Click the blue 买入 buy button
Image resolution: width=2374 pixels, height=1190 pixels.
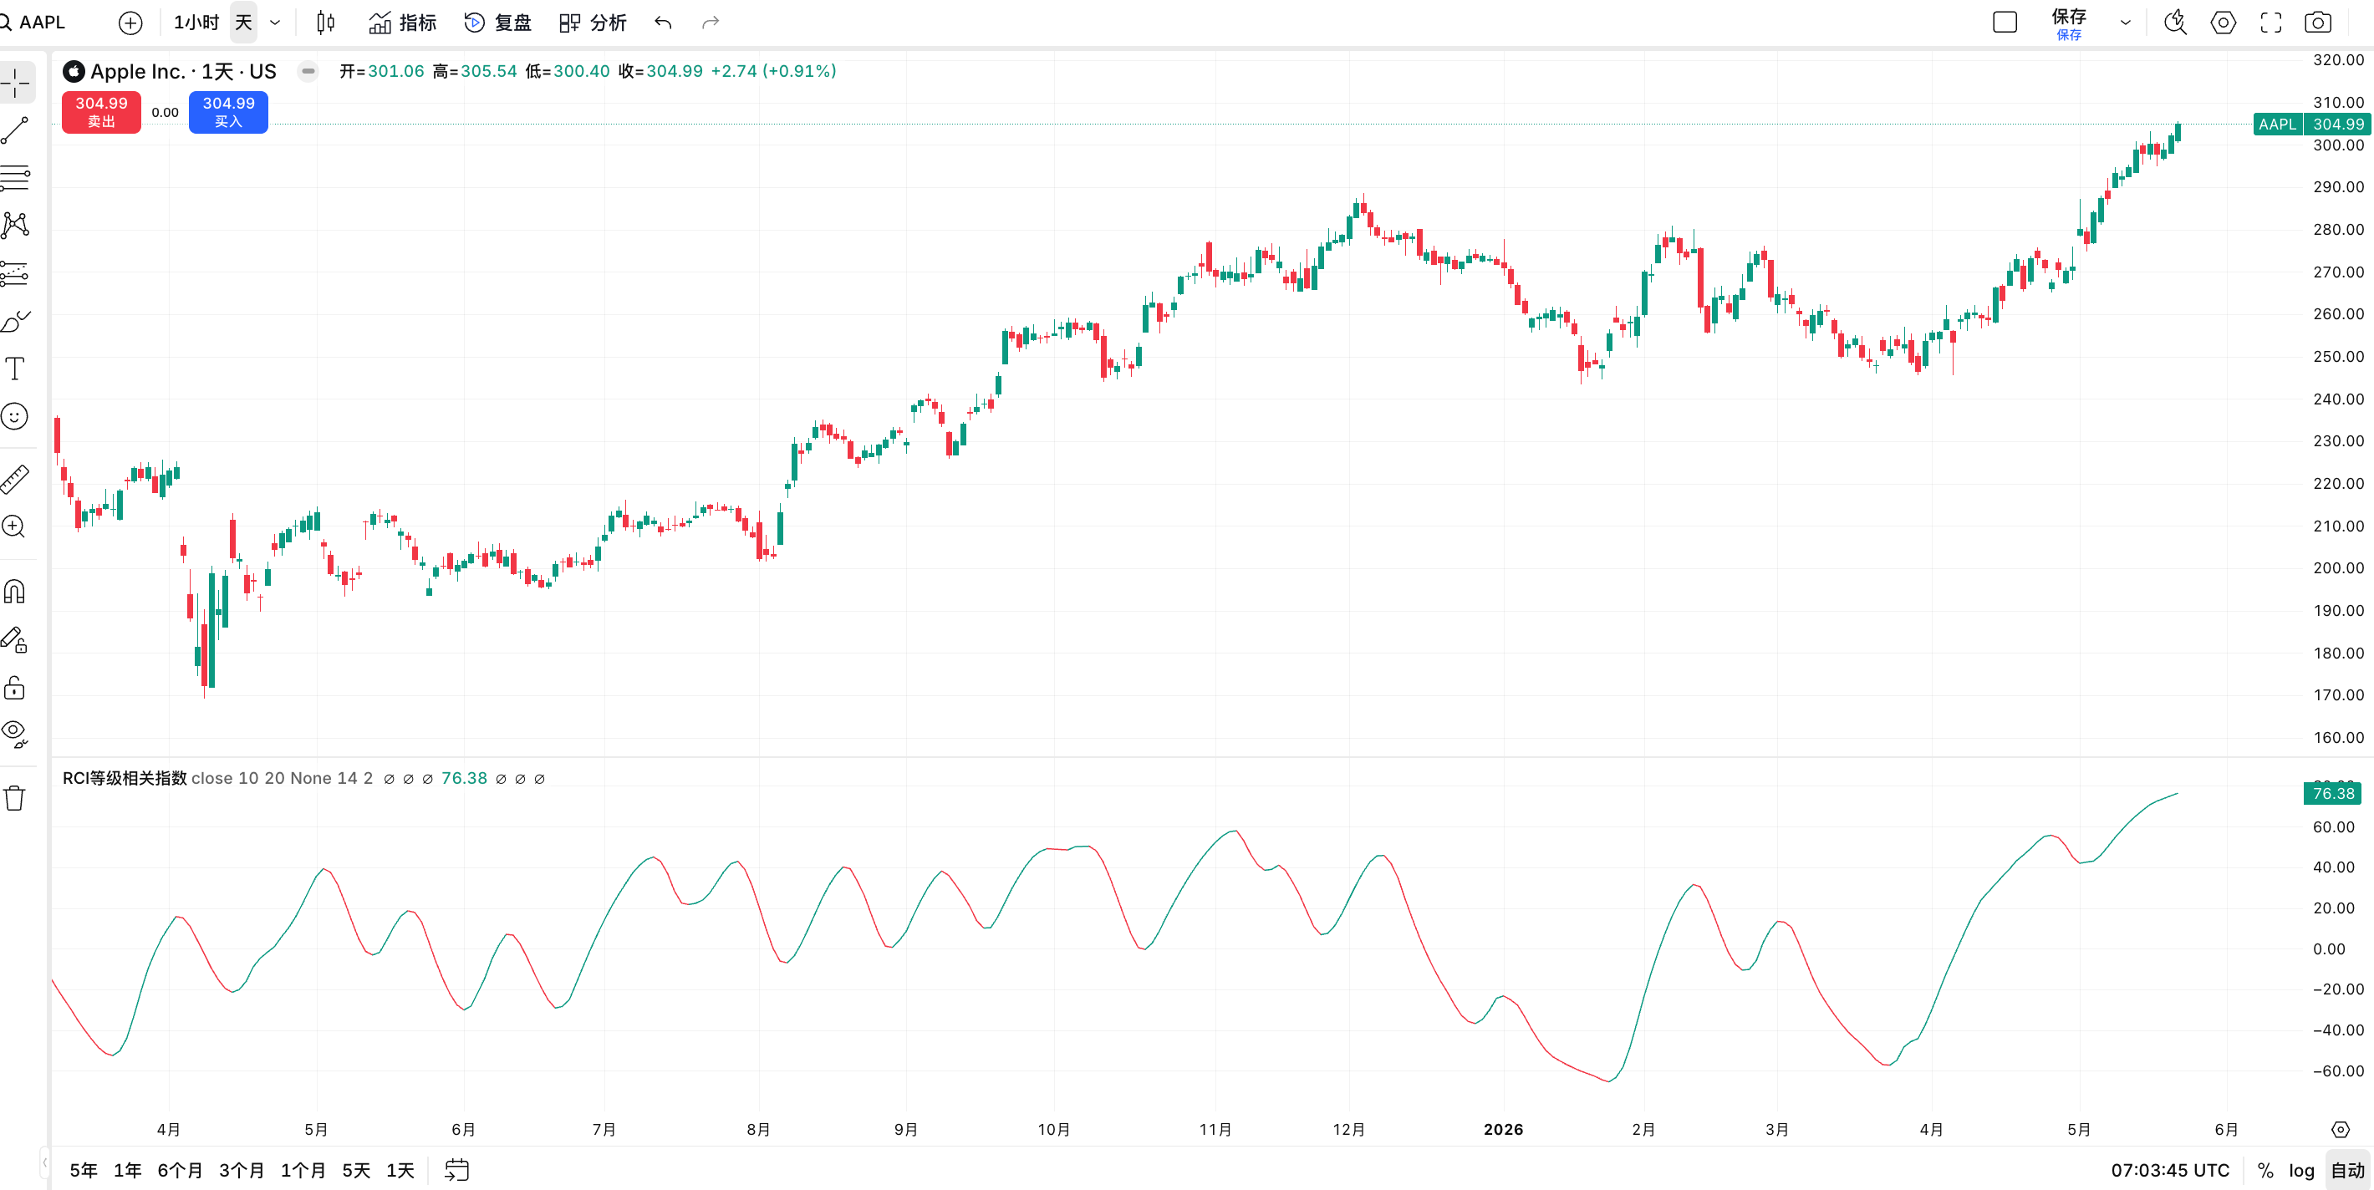(228, 112)
